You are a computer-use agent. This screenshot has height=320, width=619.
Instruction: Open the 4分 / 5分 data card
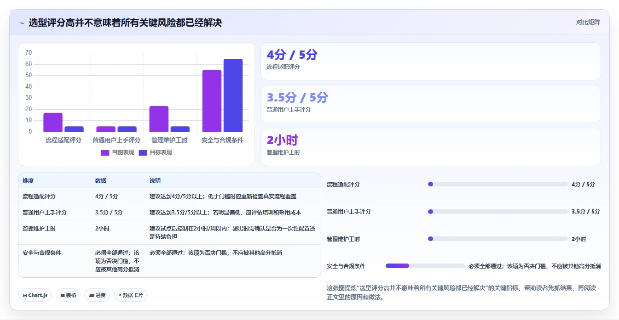pos(431,62)
